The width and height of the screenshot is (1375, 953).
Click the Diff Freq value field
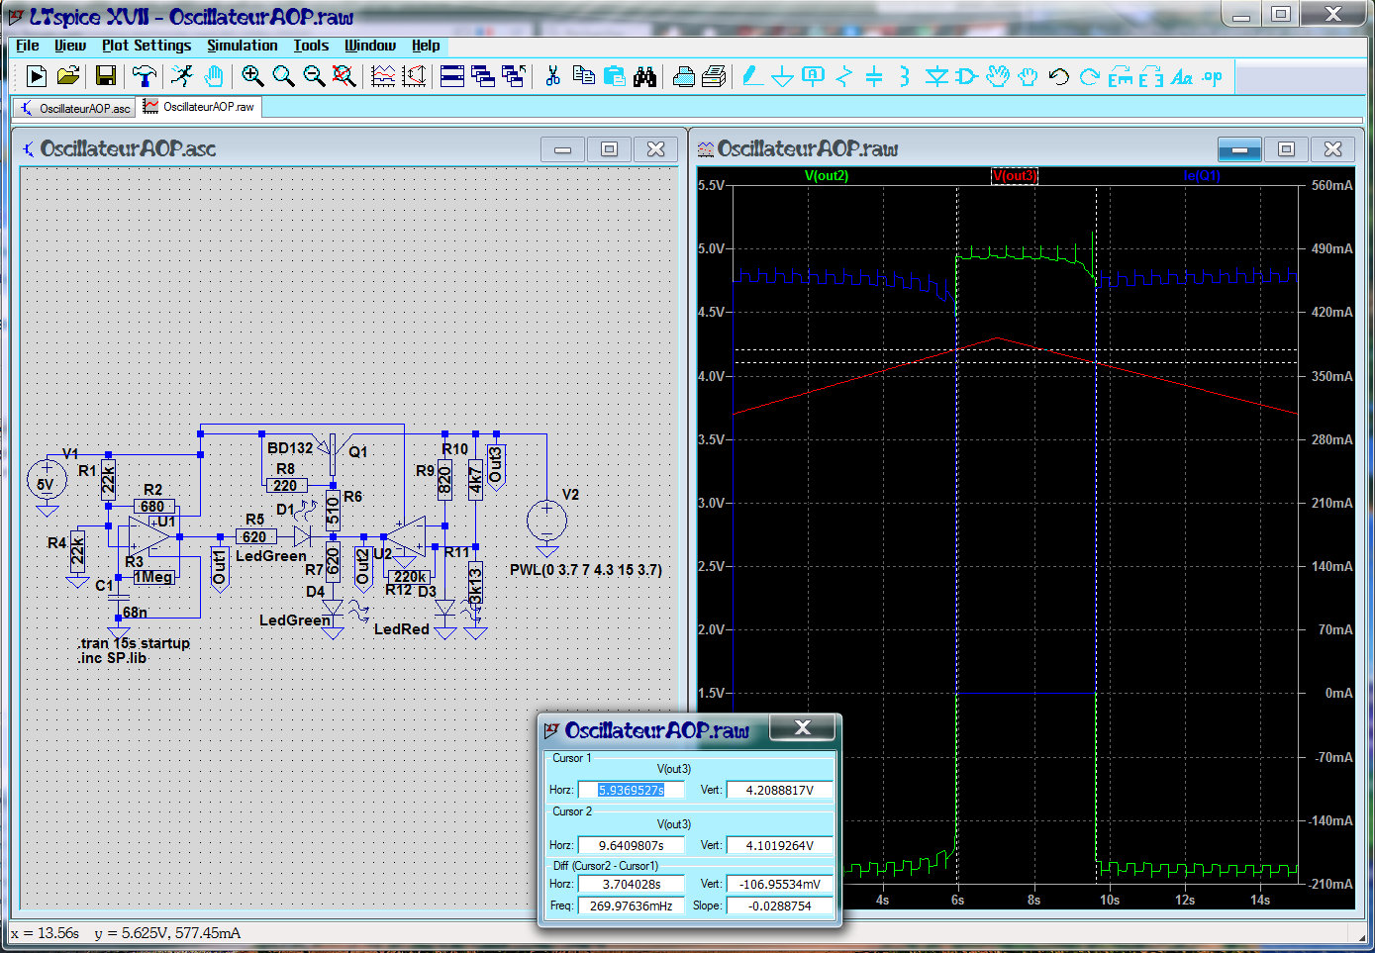[x=632, y=905]
